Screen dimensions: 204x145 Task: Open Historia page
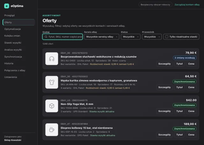(18, 63)
